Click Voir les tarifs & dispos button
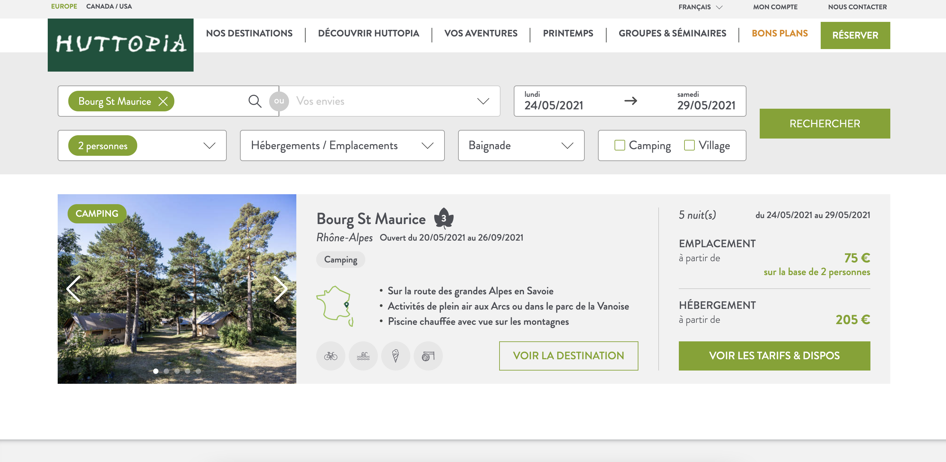946x462 pixels. point(774,356)
